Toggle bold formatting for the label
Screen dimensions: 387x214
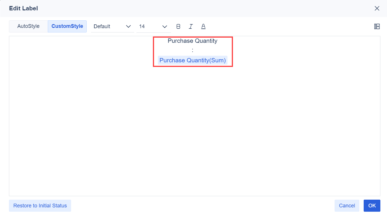[x=178, y=26]
